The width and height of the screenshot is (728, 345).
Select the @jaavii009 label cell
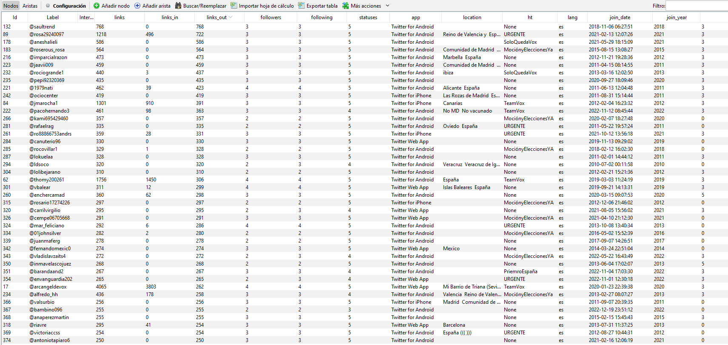(41, 65)
